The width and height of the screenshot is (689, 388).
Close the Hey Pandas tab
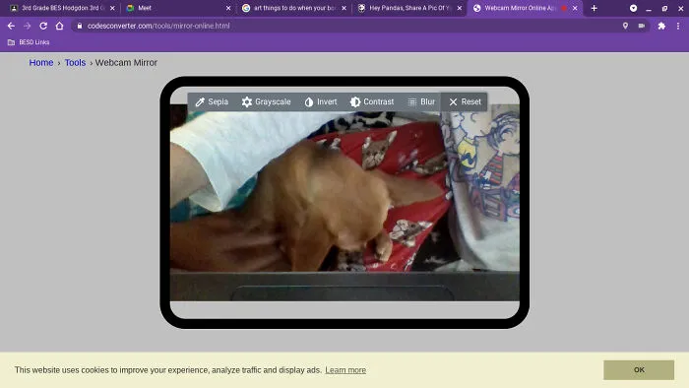tap(460, 8)
